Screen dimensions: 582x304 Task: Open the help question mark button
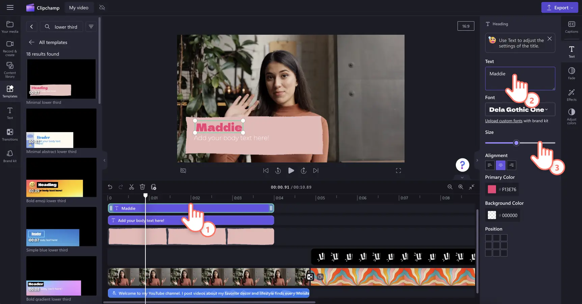462,165
